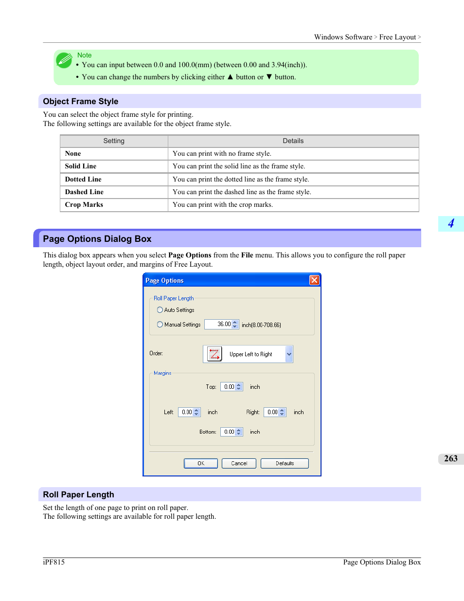
Task: Select the Auto Settings radio button
Action: point(160,310)
